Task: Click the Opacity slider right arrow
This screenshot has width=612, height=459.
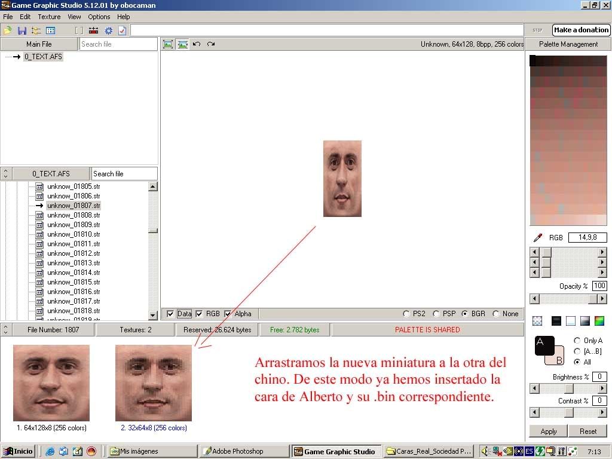Action: [602, 299]
